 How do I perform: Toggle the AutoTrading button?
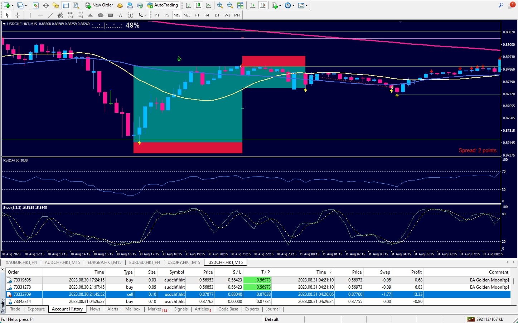coord(163,5)
